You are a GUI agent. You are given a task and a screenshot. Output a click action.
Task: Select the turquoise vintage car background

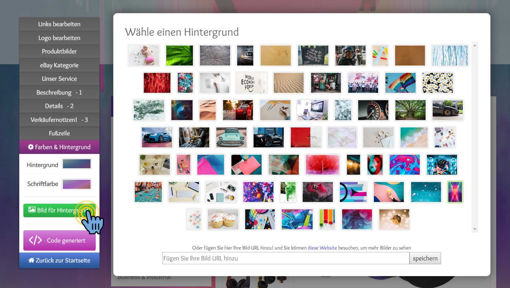tap(231, 137)
